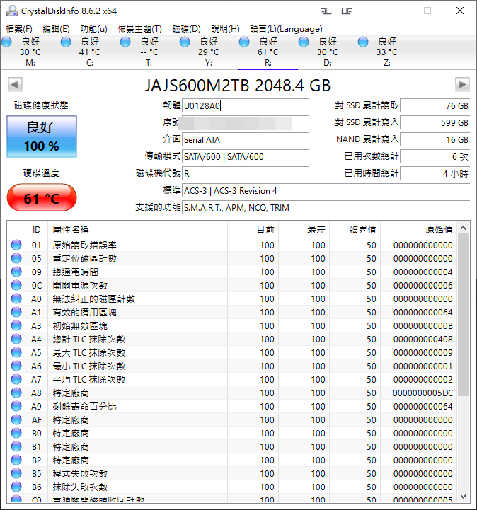477x510 pixels.
Task: Click the first title bar tool icon
Action: (326, 11)
